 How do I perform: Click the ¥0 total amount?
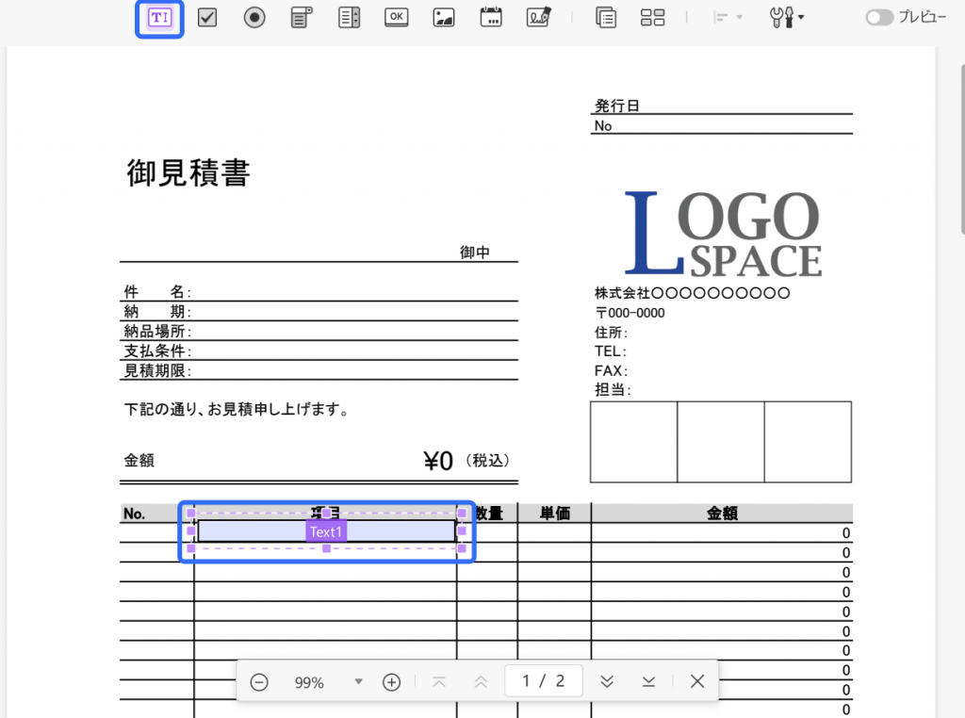(x=438, y=461)
